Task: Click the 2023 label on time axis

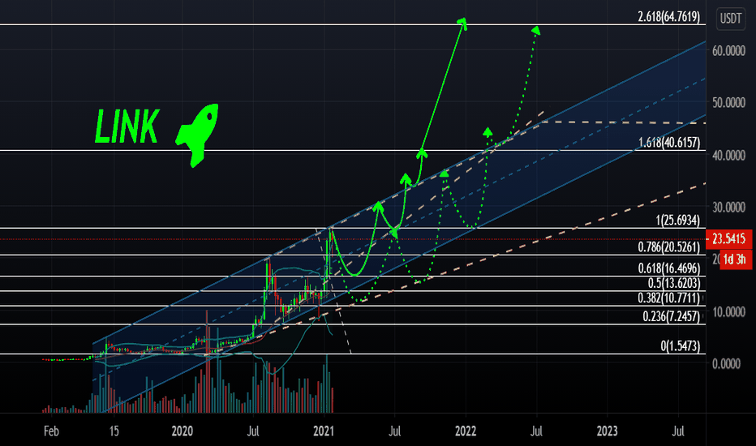Action: click(607, 431)
